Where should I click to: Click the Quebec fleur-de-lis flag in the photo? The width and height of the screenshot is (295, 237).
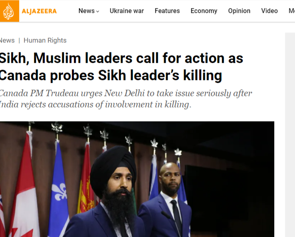58,190
